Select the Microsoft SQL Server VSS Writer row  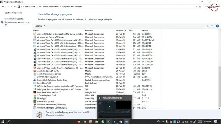[97, 37]
